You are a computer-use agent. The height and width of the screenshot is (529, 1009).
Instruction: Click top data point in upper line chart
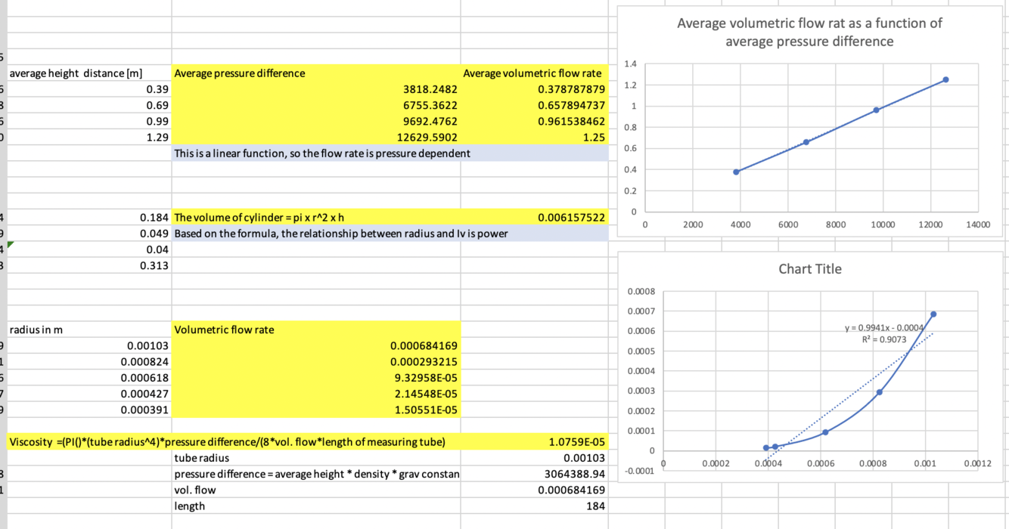(945, 79)
